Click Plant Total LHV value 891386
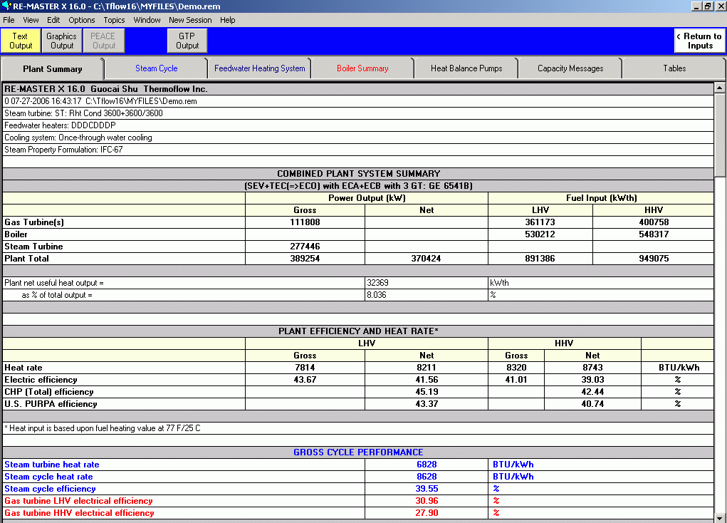The height and width of the screenshot is (523, 727). [x=540, y=259]
